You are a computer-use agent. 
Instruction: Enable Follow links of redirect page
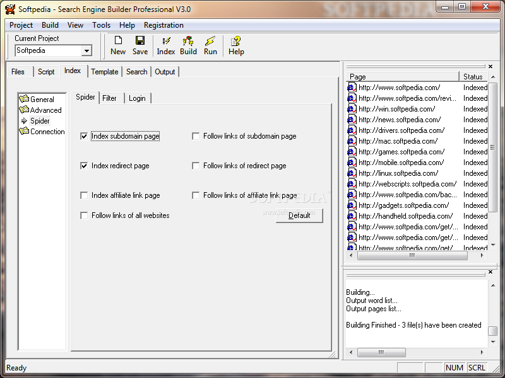click(196, 166)
